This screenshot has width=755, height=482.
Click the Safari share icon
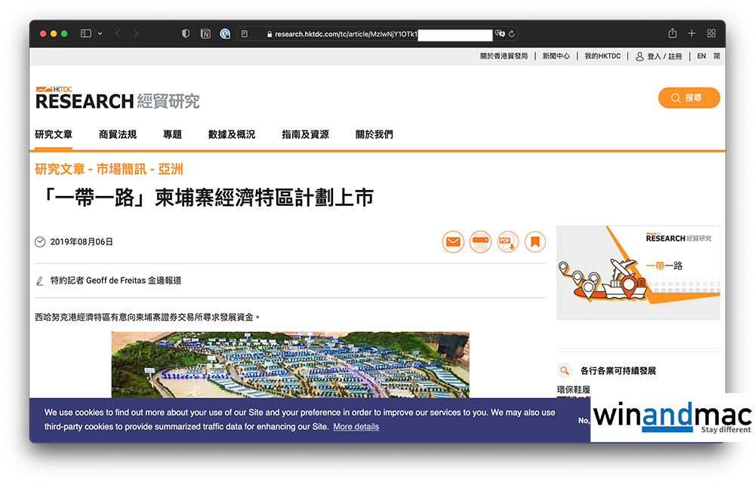click(672, 34)
